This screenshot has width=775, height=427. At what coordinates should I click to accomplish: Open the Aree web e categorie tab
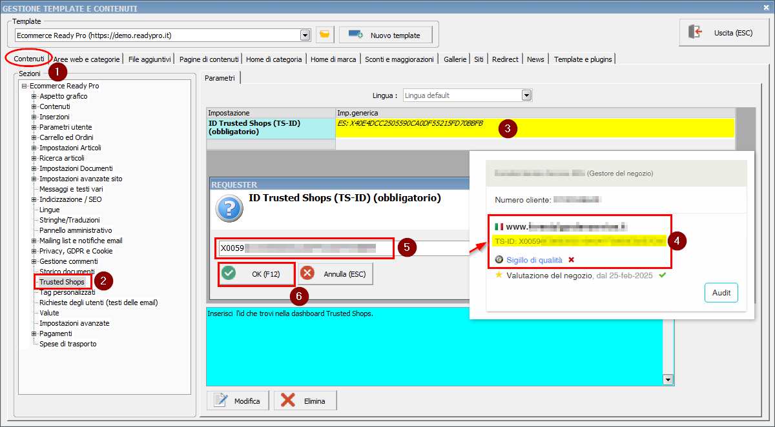tap(87, 59)
